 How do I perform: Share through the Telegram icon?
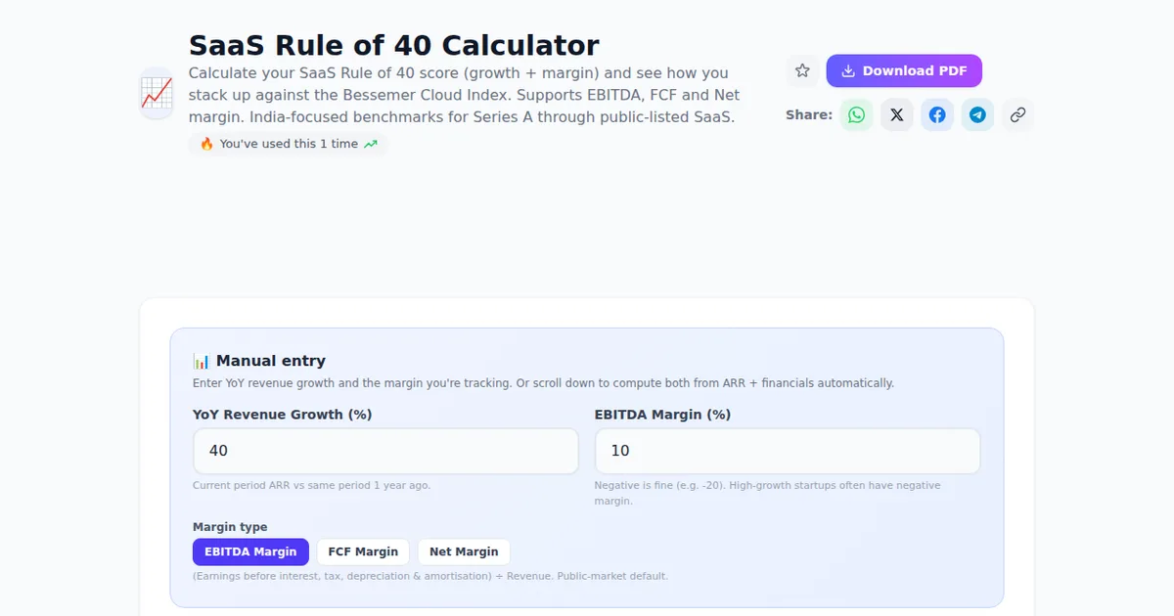tap(977, 114)
